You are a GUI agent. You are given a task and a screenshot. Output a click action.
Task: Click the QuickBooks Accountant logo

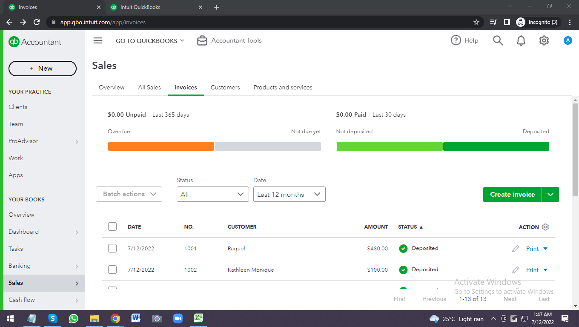(x=35, y=42)
